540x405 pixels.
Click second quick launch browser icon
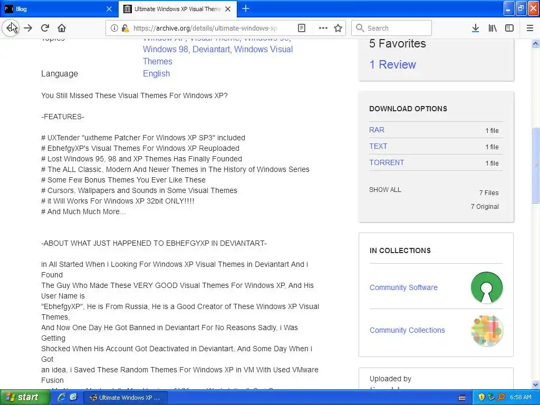tap(73, 398)
